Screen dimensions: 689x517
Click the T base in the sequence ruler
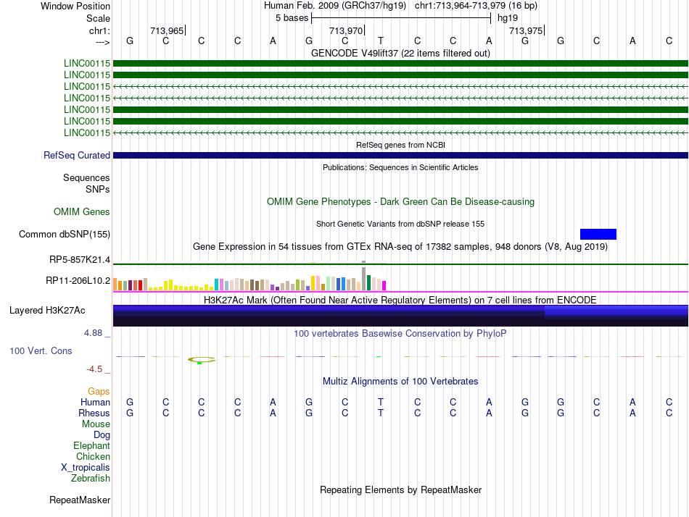click(x=381, y=41)
